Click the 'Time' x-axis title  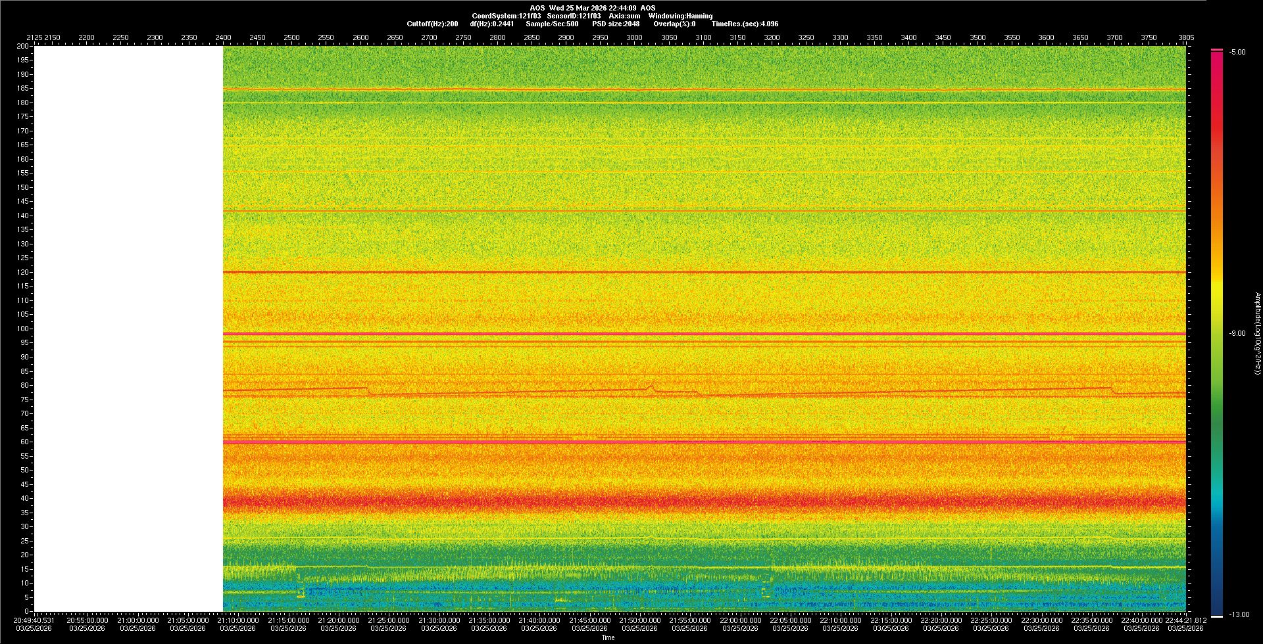click(608, 637)
